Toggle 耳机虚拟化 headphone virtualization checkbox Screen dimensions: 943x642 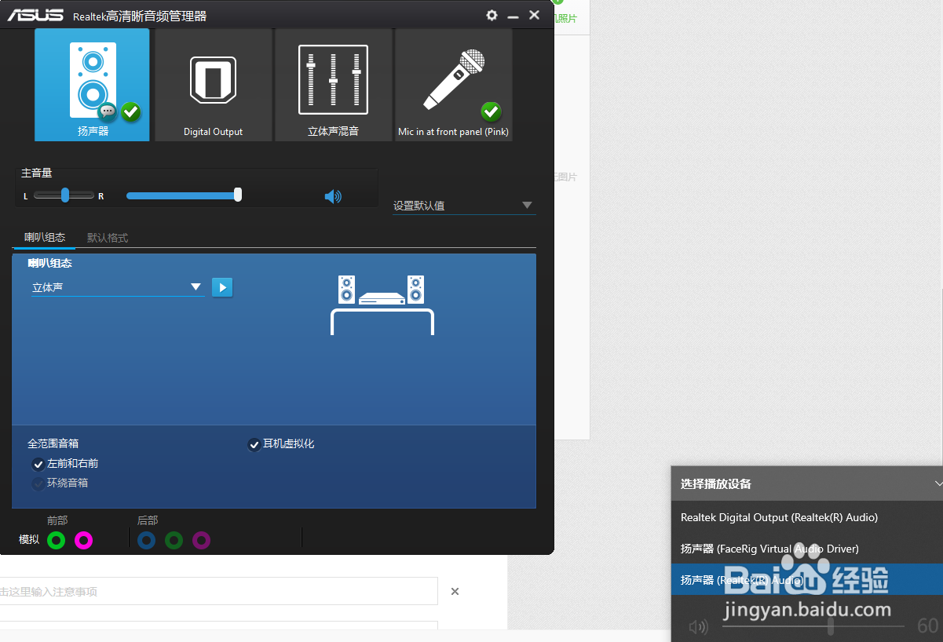click(254, 444)
